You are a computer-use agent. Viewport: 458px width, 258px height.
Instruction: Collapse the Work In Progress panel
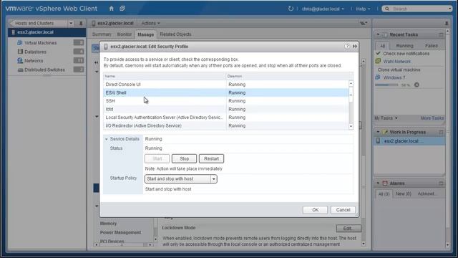click(x=378, y=132)
